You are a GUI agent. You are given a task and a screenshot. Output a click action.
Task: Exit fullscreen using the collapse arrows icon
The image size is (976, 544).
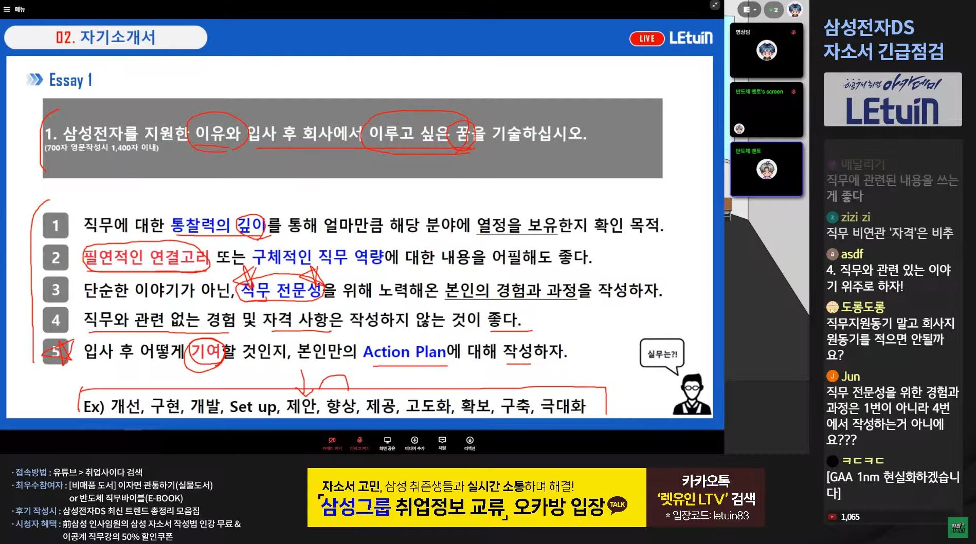tap(715, 5)
